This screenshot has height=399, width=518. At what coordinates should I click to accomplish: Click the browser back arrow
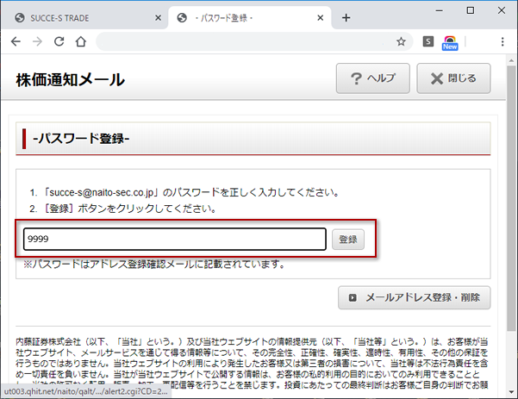pos(16,41)
